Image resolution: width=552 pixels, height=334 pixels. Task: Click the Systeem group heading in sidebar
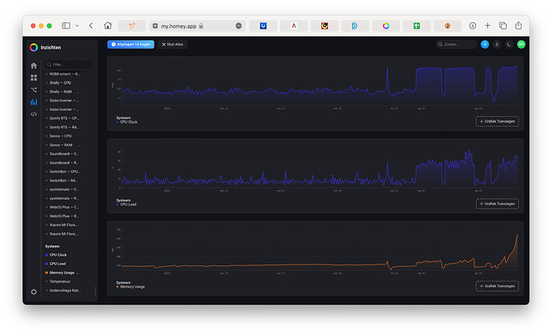pos(52,246)
